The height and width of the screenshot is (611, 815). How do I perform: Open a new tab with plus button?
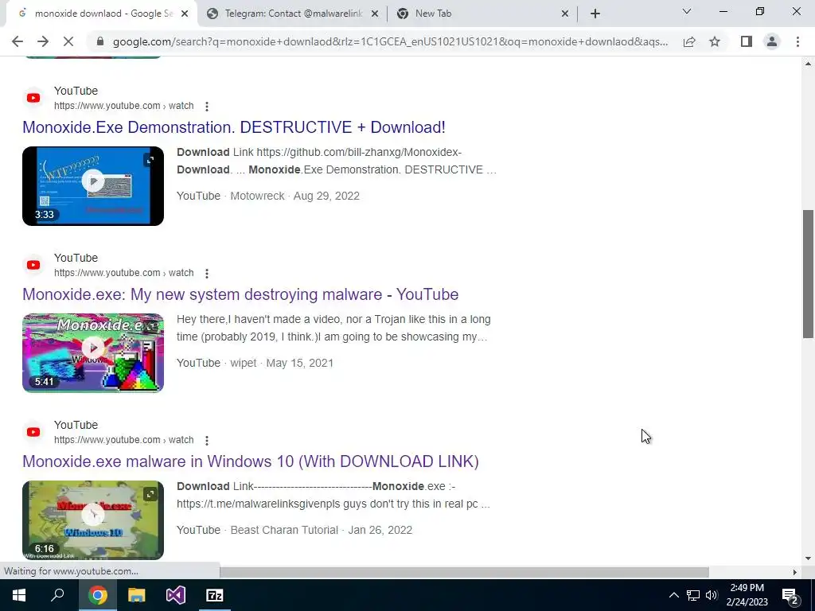595,14
